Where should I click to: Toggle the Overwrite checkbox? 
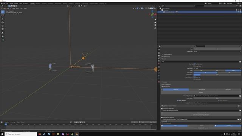[194, 77]
